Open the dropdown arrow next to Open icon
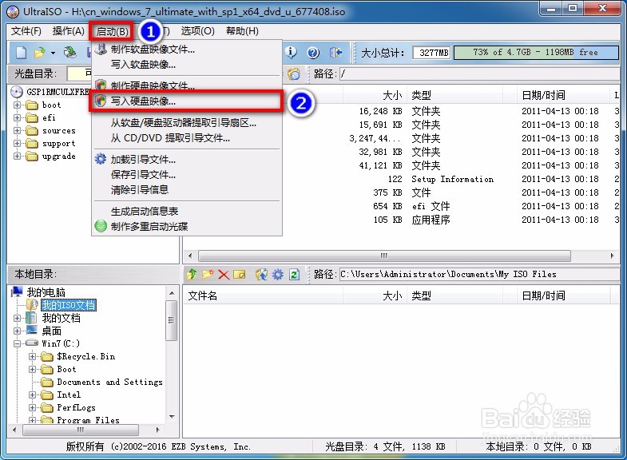Viewport: 627px width, 460px height. pos(53,53)
